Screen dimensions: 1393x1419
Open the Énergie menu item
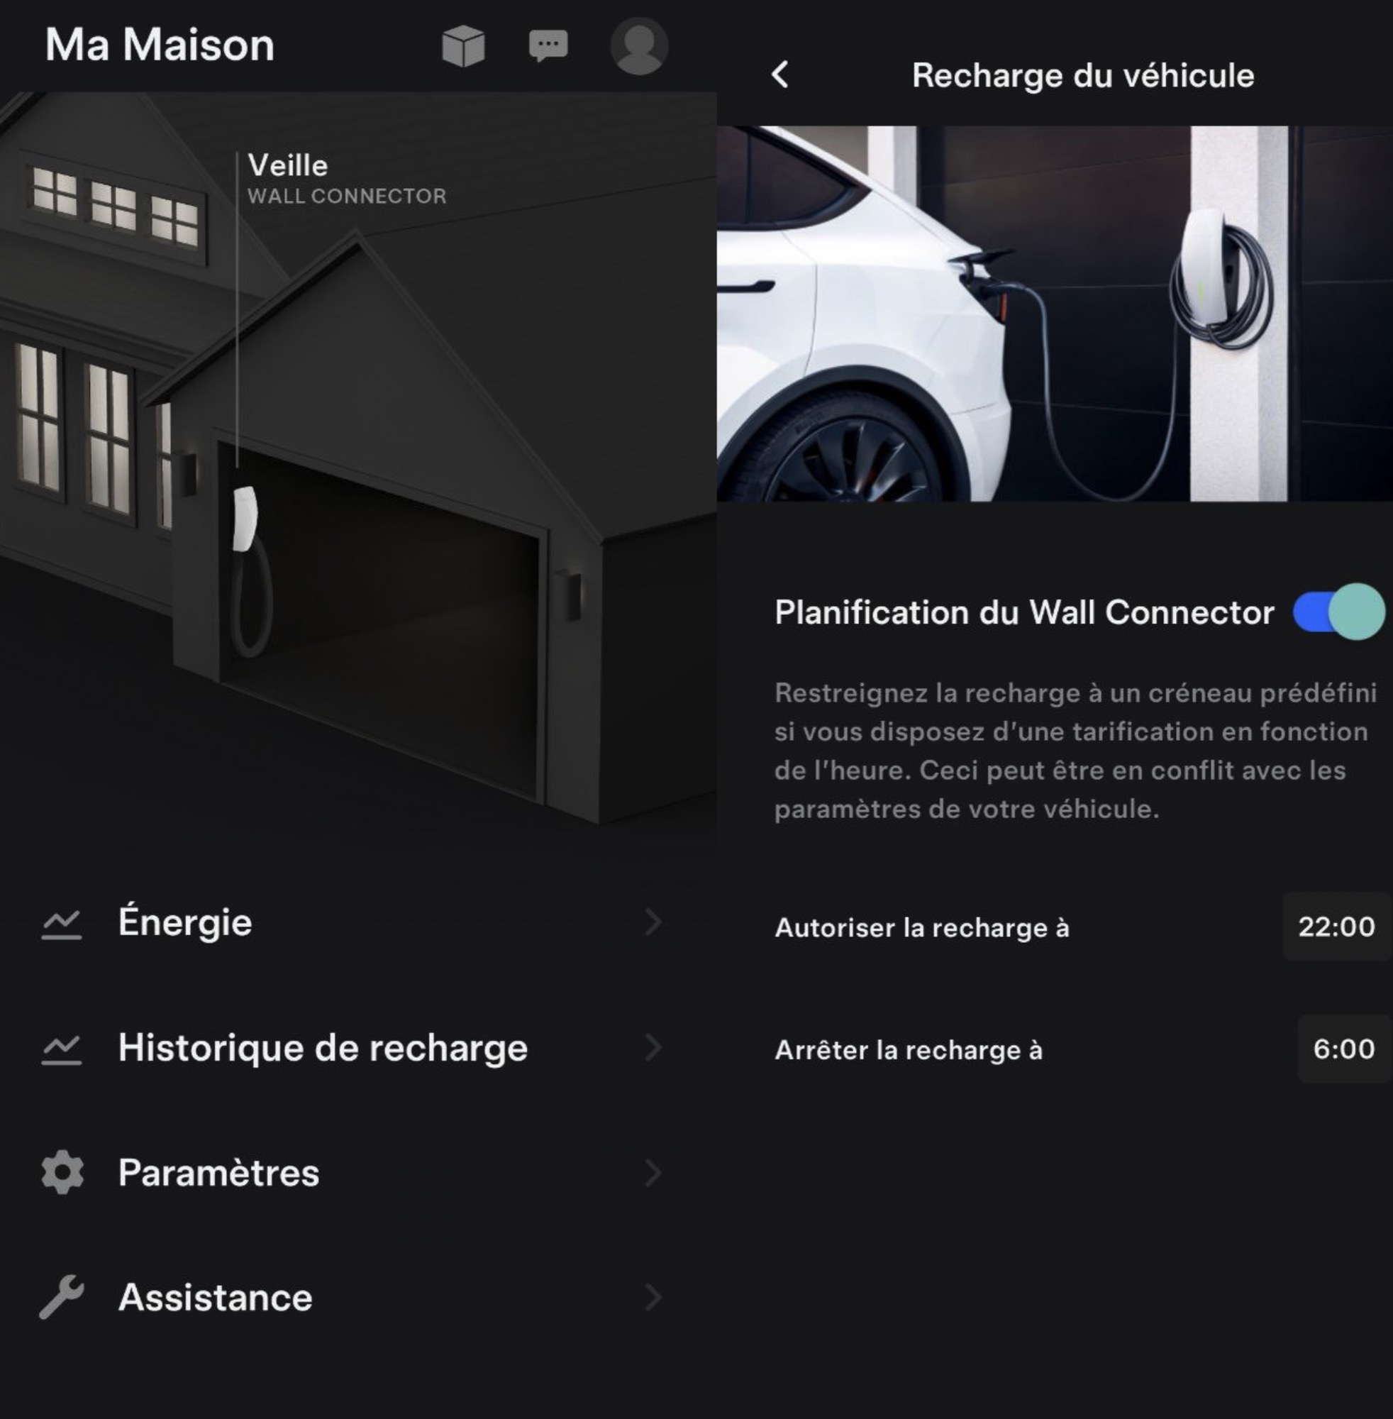351,923
